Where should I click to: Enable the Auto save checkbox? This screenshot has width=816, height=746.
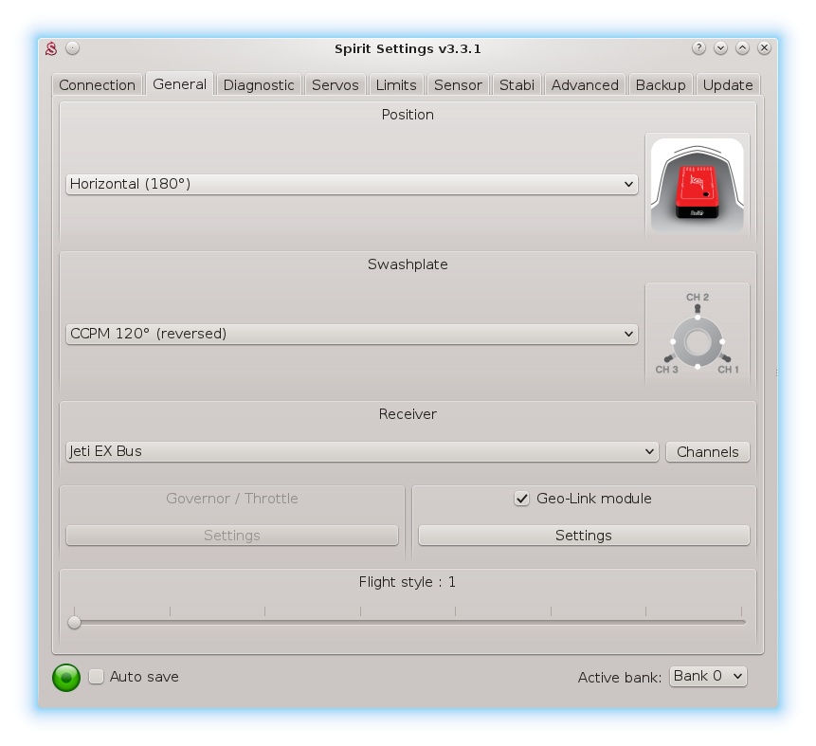96,677
